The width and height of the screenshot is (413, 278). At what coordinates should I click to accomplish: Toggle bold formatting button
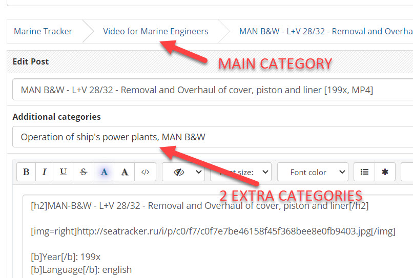point(26,173)
